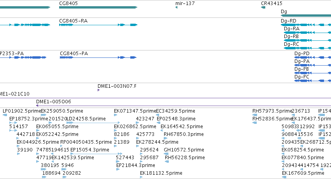Click the DME1-003N07.F purple arrow marker
The height and width of the screenshot is (179, 331).
point(98,90)
